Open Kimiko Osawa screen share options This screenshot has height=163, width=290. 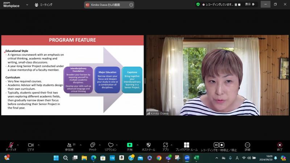pos(131,5)
